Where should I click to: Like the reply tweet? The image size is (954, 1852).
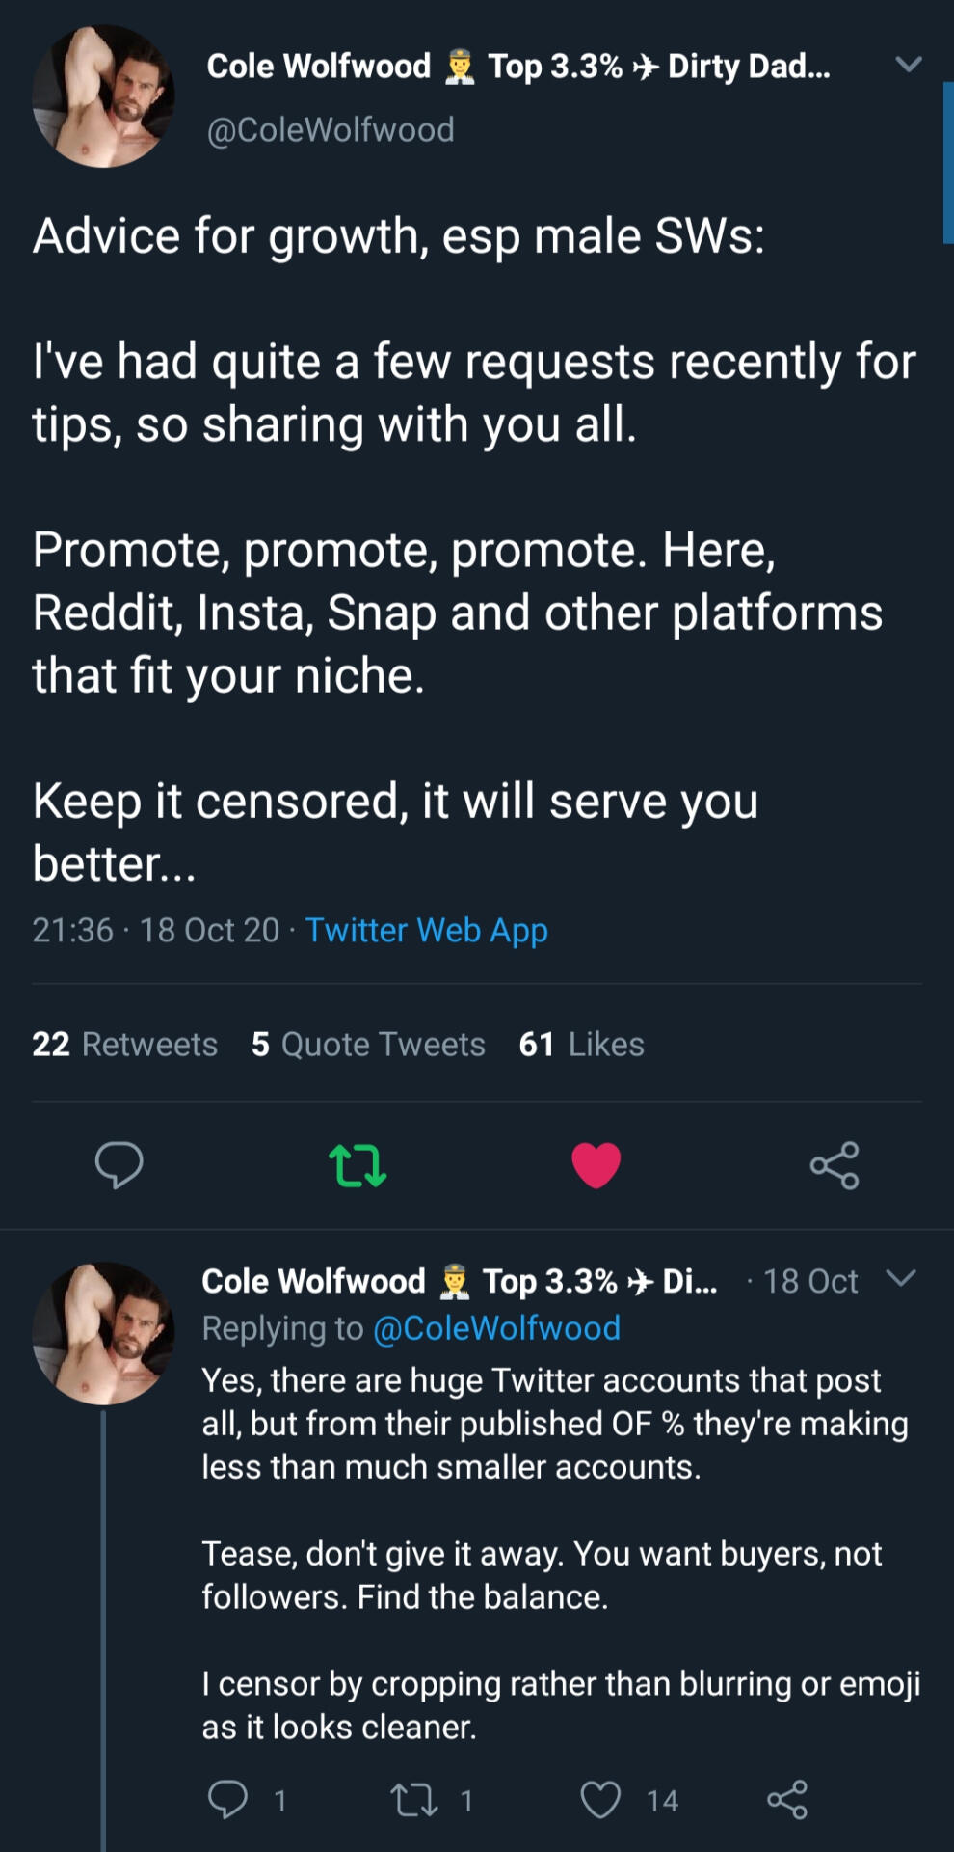tap(600, 1800)
